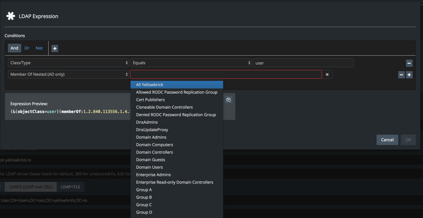Open the Equals comparison dropdown
Viewport: 423px width, 218px height.
pyautogui.click(x=191, y=63)
